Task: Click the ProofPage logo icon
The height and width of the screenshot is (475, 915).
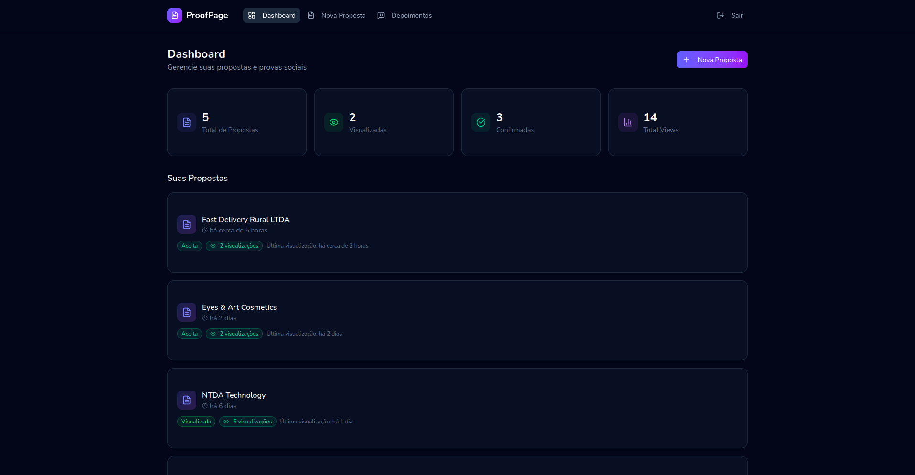Action: point(175,15)
